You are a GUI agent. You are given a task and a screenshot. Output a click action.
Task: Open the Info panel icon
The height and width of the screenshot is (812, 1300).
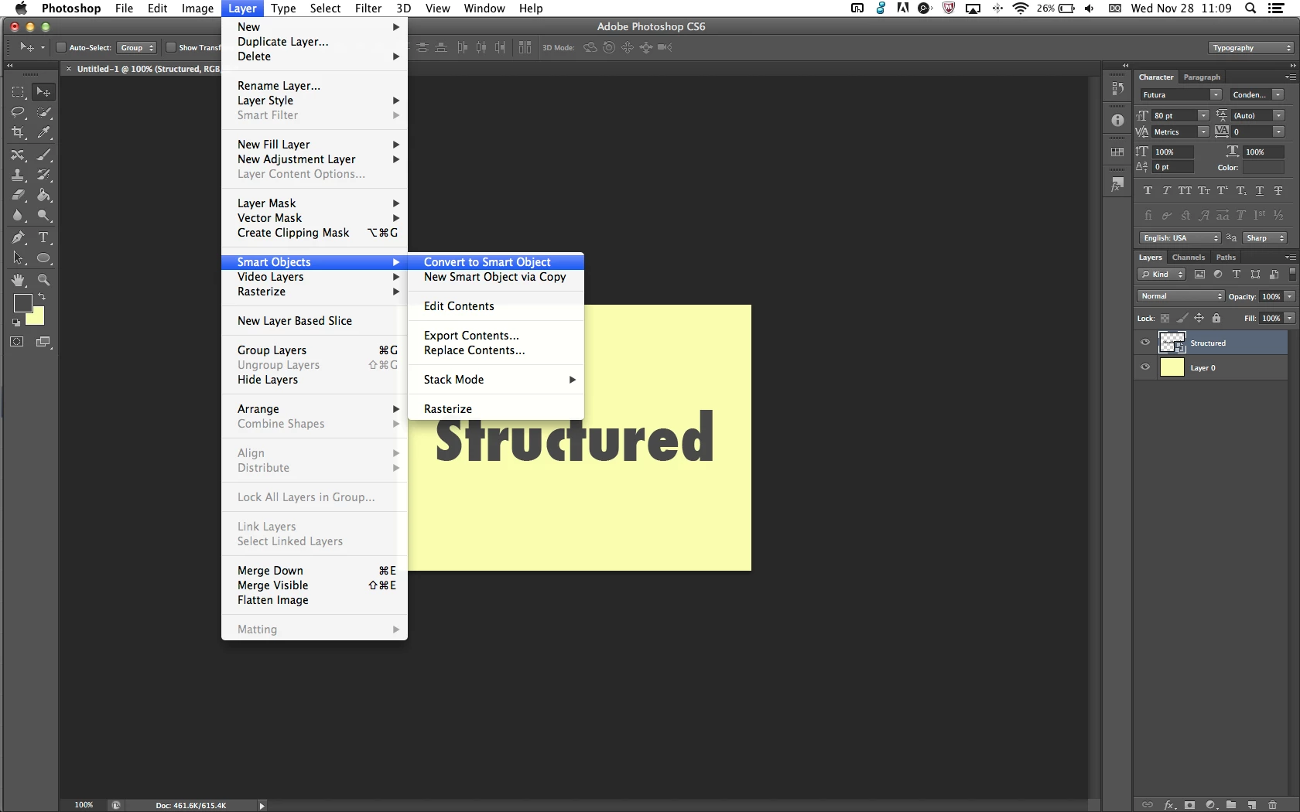click(x=1117, y=121)
